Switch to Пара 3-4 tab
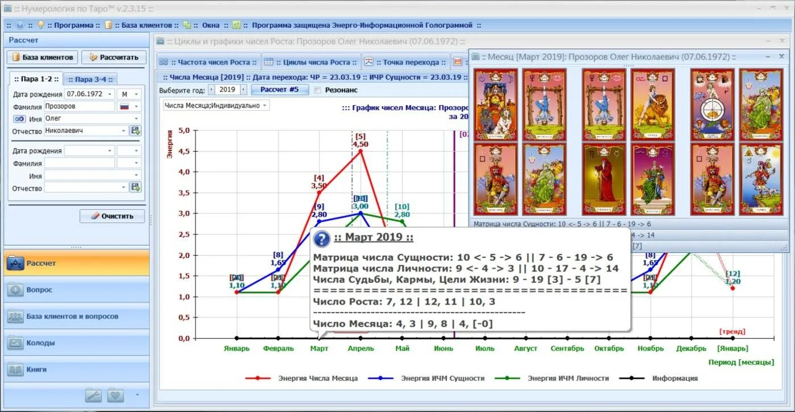The image size is (795, 412). click(x=90, y=80)
